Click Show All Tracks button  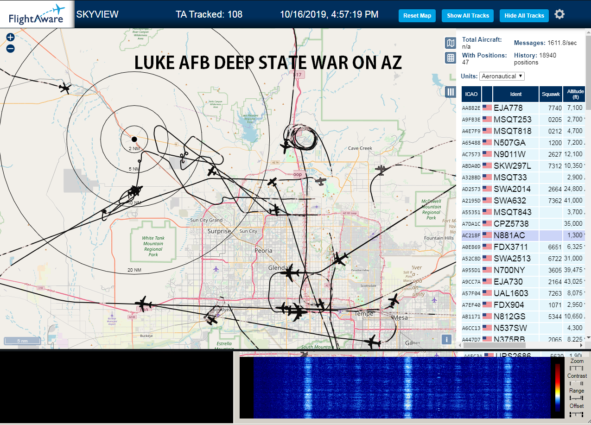(468, 15)
